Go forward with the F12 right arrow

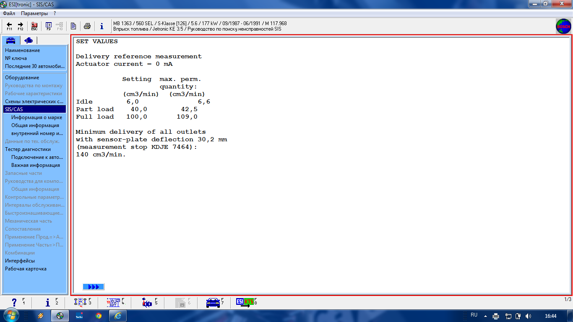tap(21, 26)
